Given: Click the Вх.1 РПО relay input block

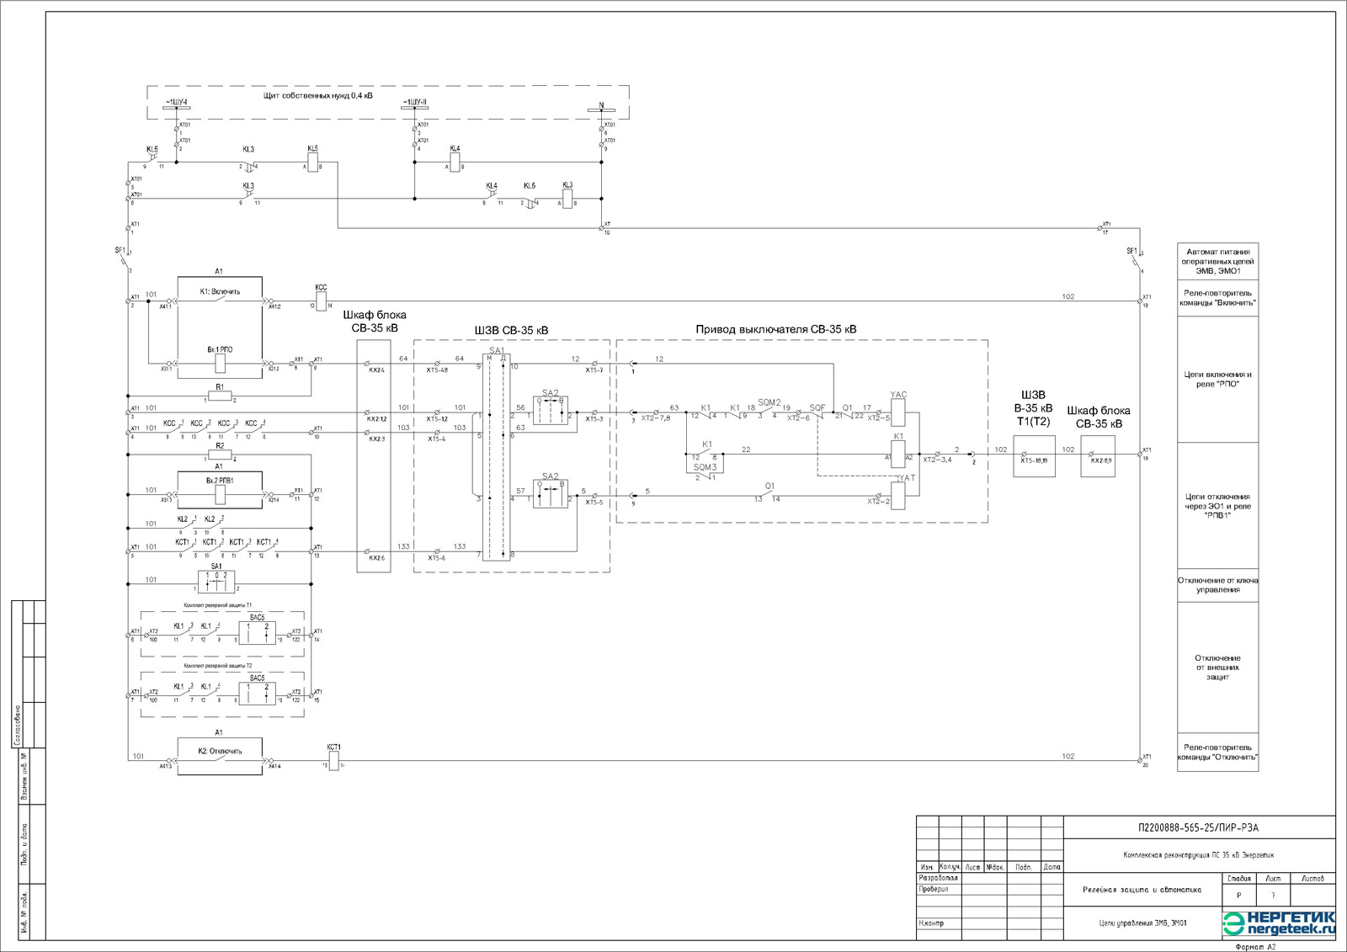Looking at the screenshot, I should tap(220, 363).
